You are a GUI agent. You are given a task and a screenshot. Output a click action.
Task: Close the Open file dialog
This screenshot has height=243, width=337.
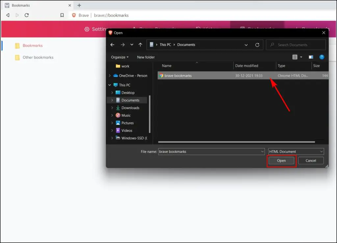click(324, 33)
